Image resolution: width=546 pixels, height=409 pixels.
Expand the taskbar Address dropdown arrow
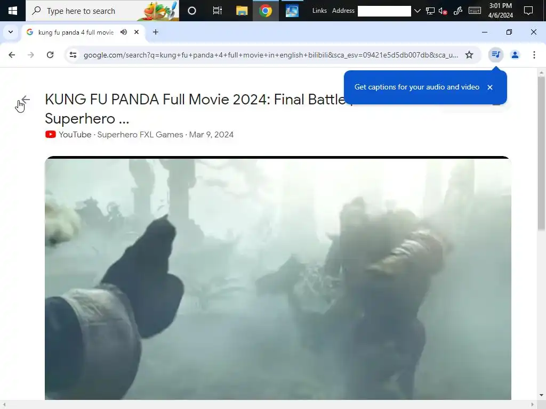point(417,11)
